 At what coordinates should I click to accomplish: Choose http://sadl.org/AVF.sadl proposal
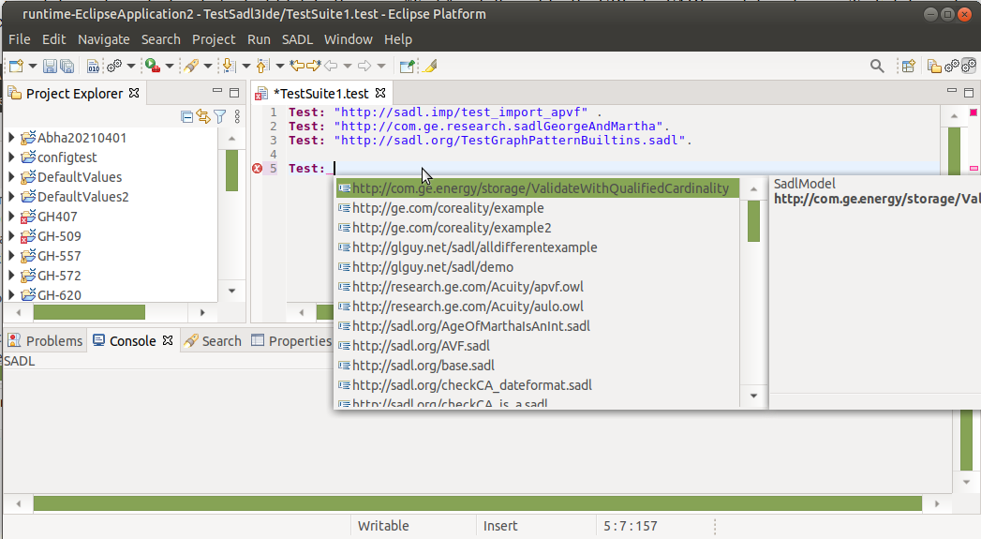point(421,346)
